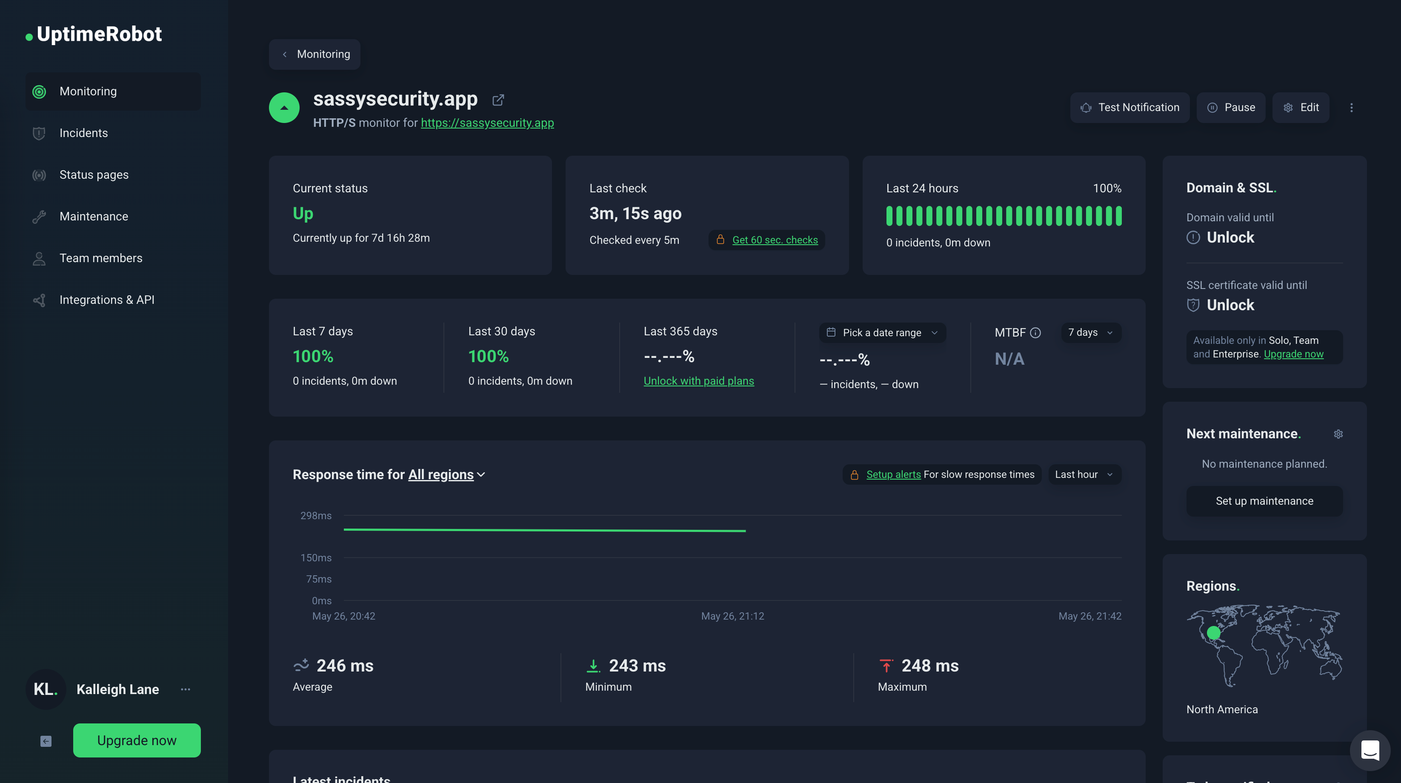Click the lock icon next to Setup alerts
The image size is (1401, 783).
click(x=855, y=475)
